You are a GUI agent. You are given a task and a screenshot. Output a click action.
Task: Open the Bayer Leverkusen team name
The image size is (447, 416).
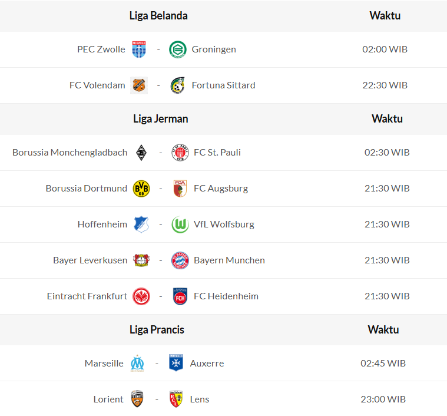[x=90, y=260]
